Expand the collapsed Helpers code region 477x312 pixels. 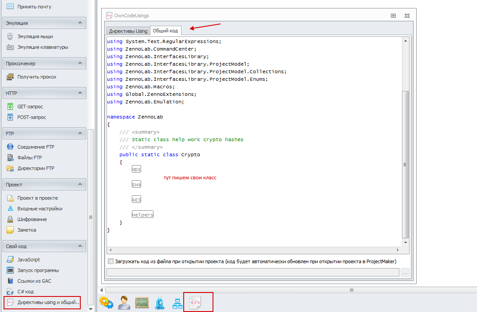(x=142, y=215)
